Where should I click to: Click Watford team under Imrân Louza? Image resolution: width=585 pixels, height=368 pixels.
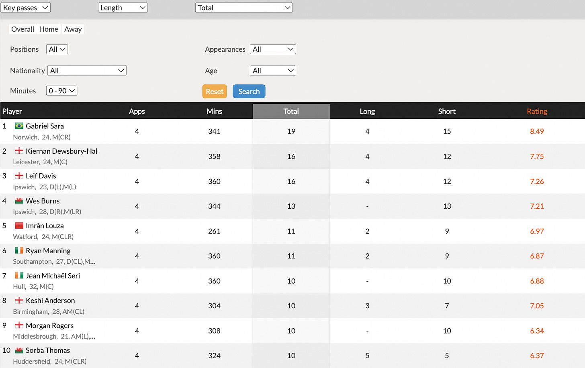pos(25,237)
